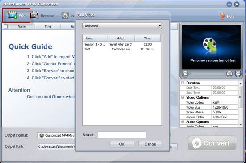Collapse the Audio Options section

pyautogui.click(x=182, y=121)
